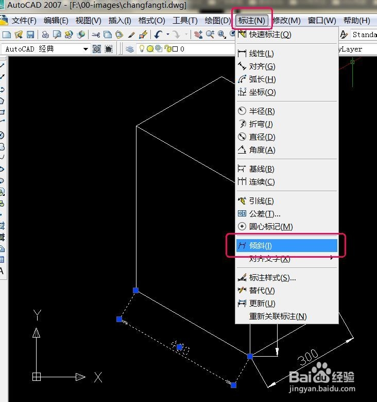377x402 pixels.
Task: Toggle layer 0 on/off lightbulb
Action: pos(142,48)
